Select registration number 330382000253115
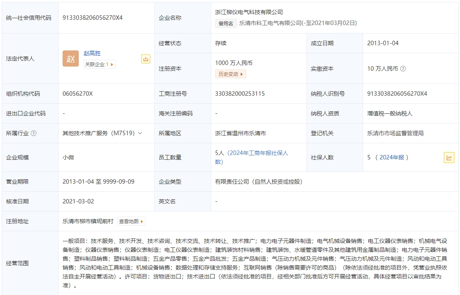This screenshot has height=295, width=460. click(239, 94)
